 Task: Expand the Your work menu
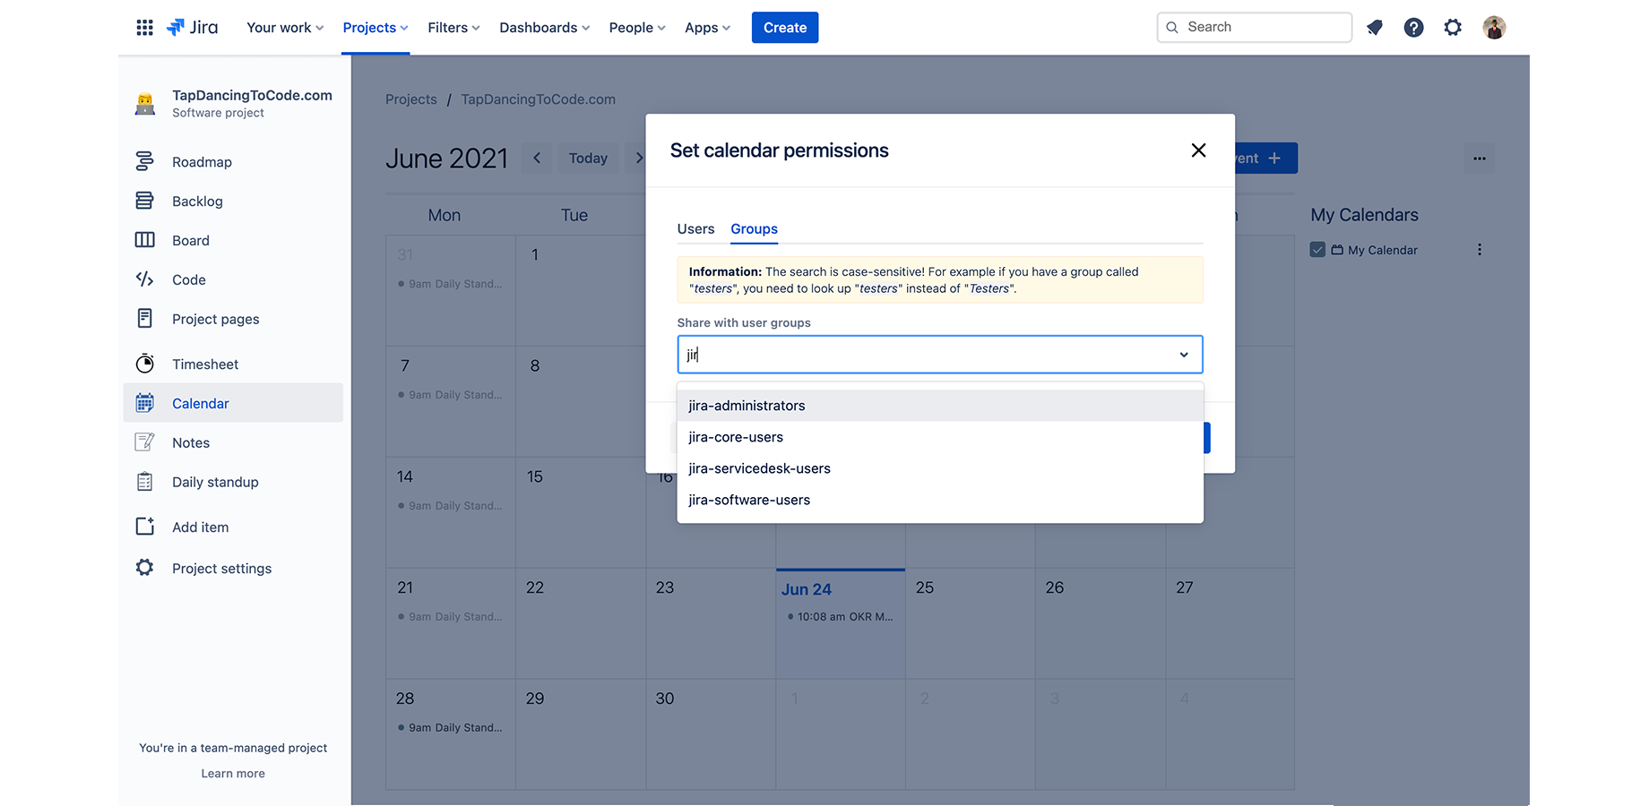pos(285,28)
